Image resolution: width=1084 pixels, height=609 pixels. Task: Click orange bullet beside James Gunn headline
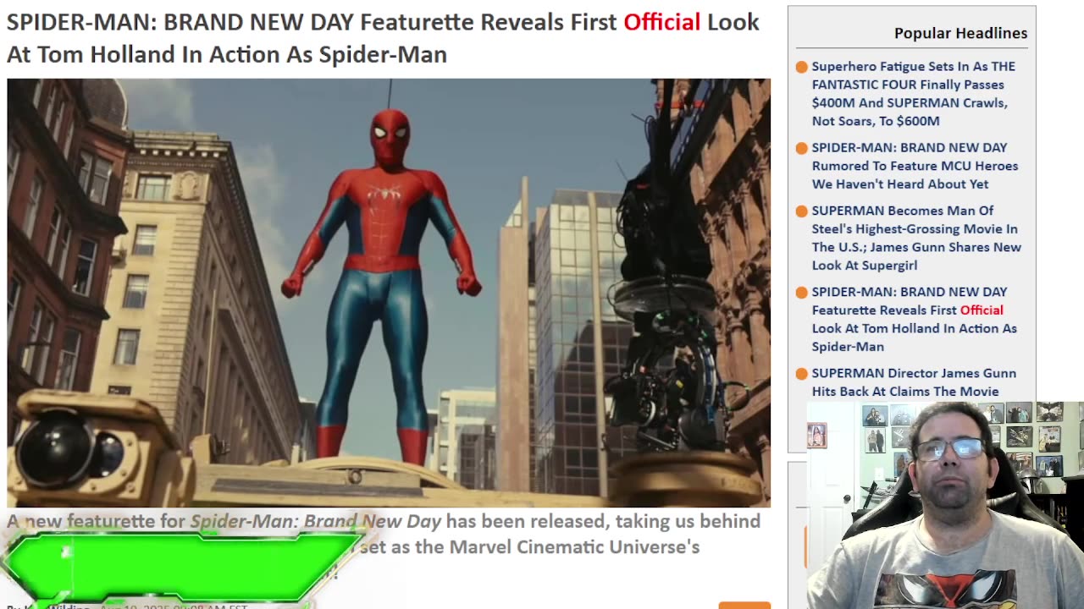point(801,374)
